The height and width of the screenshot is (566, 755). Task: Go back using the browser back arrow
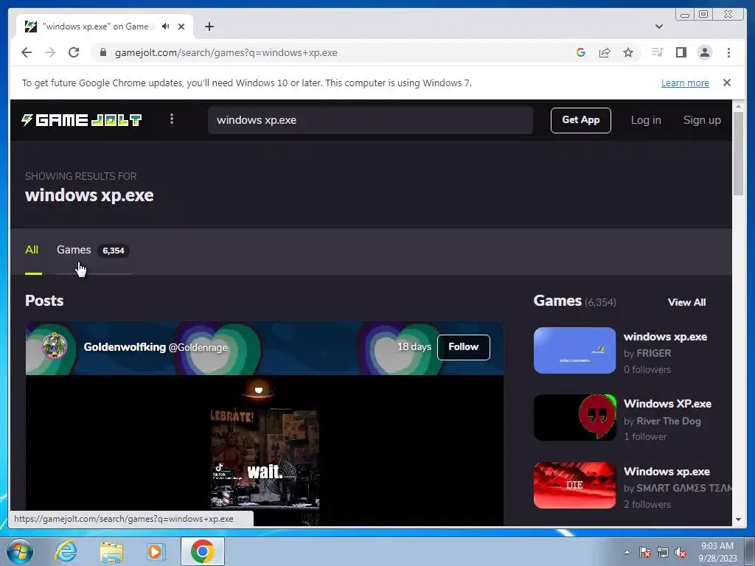27,52
